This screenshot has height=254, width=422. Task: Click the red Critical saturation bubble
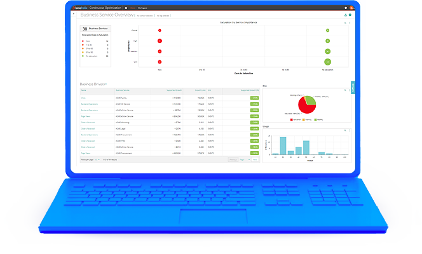160,30
